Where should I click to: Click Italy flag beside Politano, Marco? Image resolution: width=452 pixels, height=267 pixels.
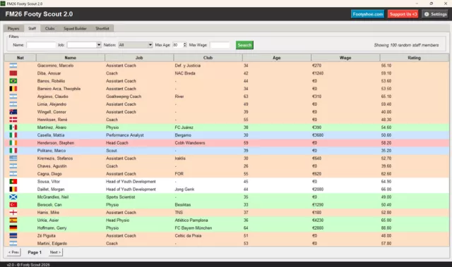pos(13,151)
